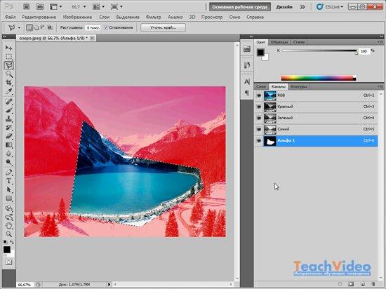Select the Horizontal Type tool
The image size is (386, 289).
(9, 181)
